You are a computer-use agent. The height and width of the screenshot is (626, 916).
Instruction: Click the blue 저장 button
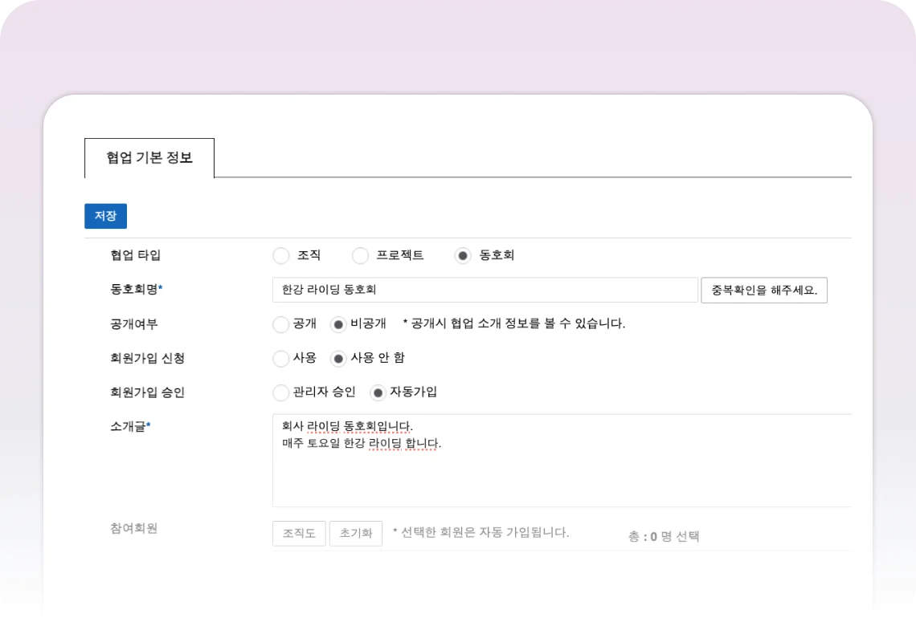105,216
